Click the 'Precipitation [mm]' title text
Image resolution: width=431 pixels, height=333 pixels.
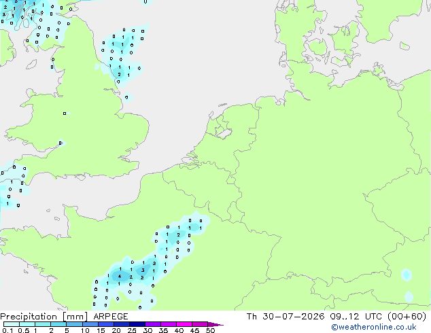pos(44,317)
